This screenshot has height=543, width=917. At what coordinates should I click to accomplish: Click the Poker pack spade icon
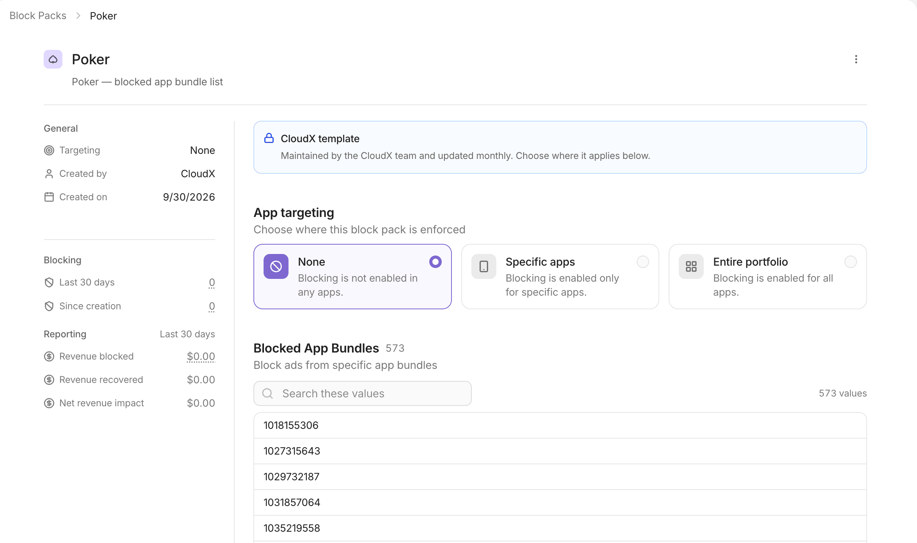53,59
